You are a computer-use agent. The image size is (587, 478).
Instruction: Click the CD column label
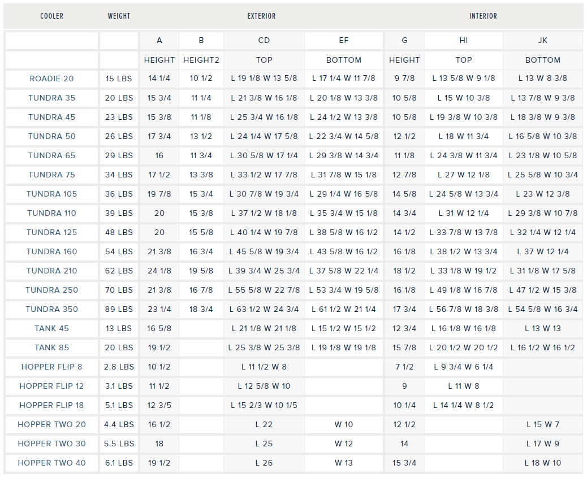264,40
